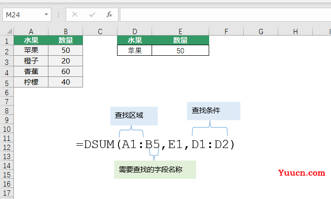This screenshot has width=331, height=199.
Task: Select column E header
Action: tap(180, 32)
